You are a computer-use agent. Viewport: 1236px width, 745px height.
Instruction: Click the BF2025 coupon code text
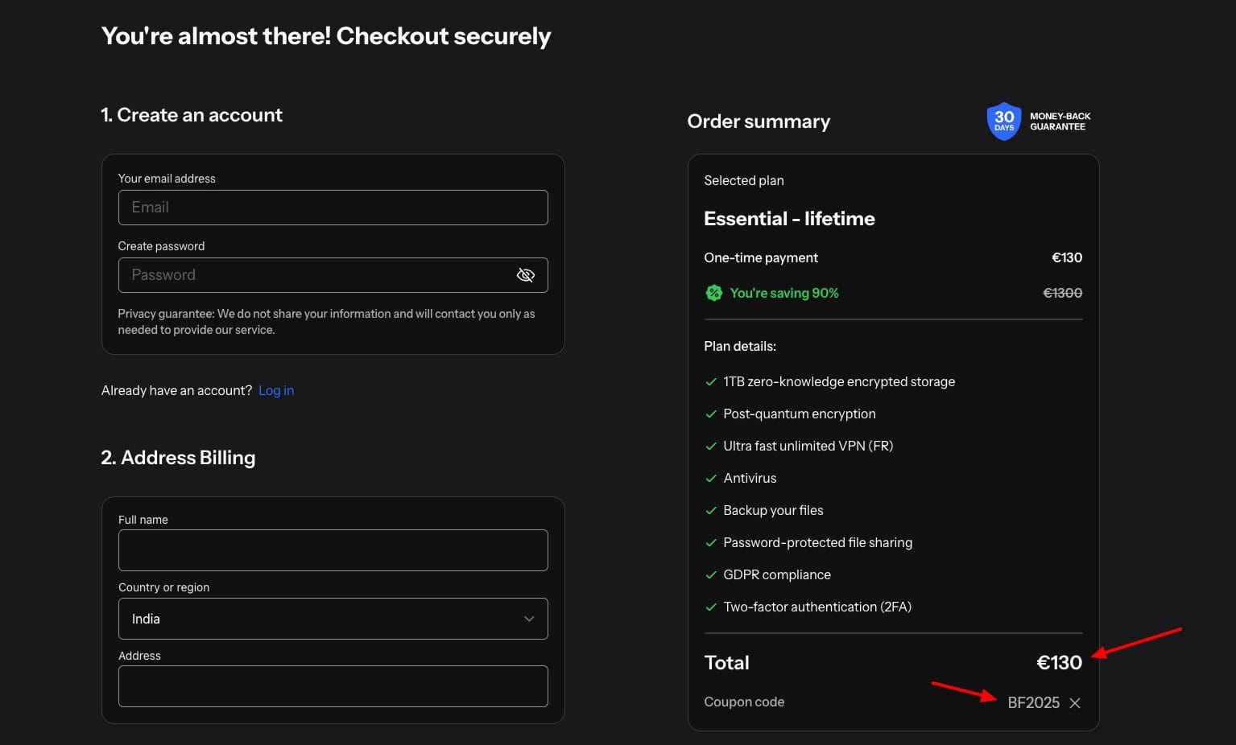coord(1033,702)
